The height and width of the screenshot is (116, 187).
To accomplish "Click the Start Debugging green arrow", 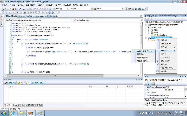I will (54, 9).
